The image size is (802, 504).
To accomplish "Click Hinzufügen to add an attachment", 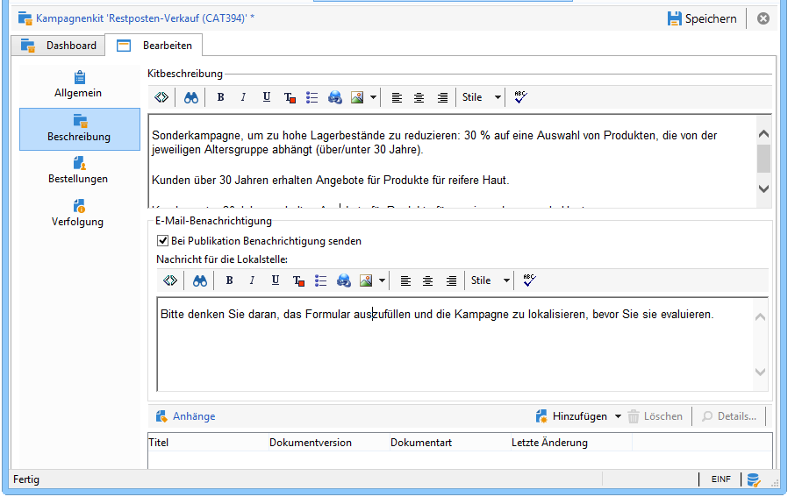I will click(571, 416).
